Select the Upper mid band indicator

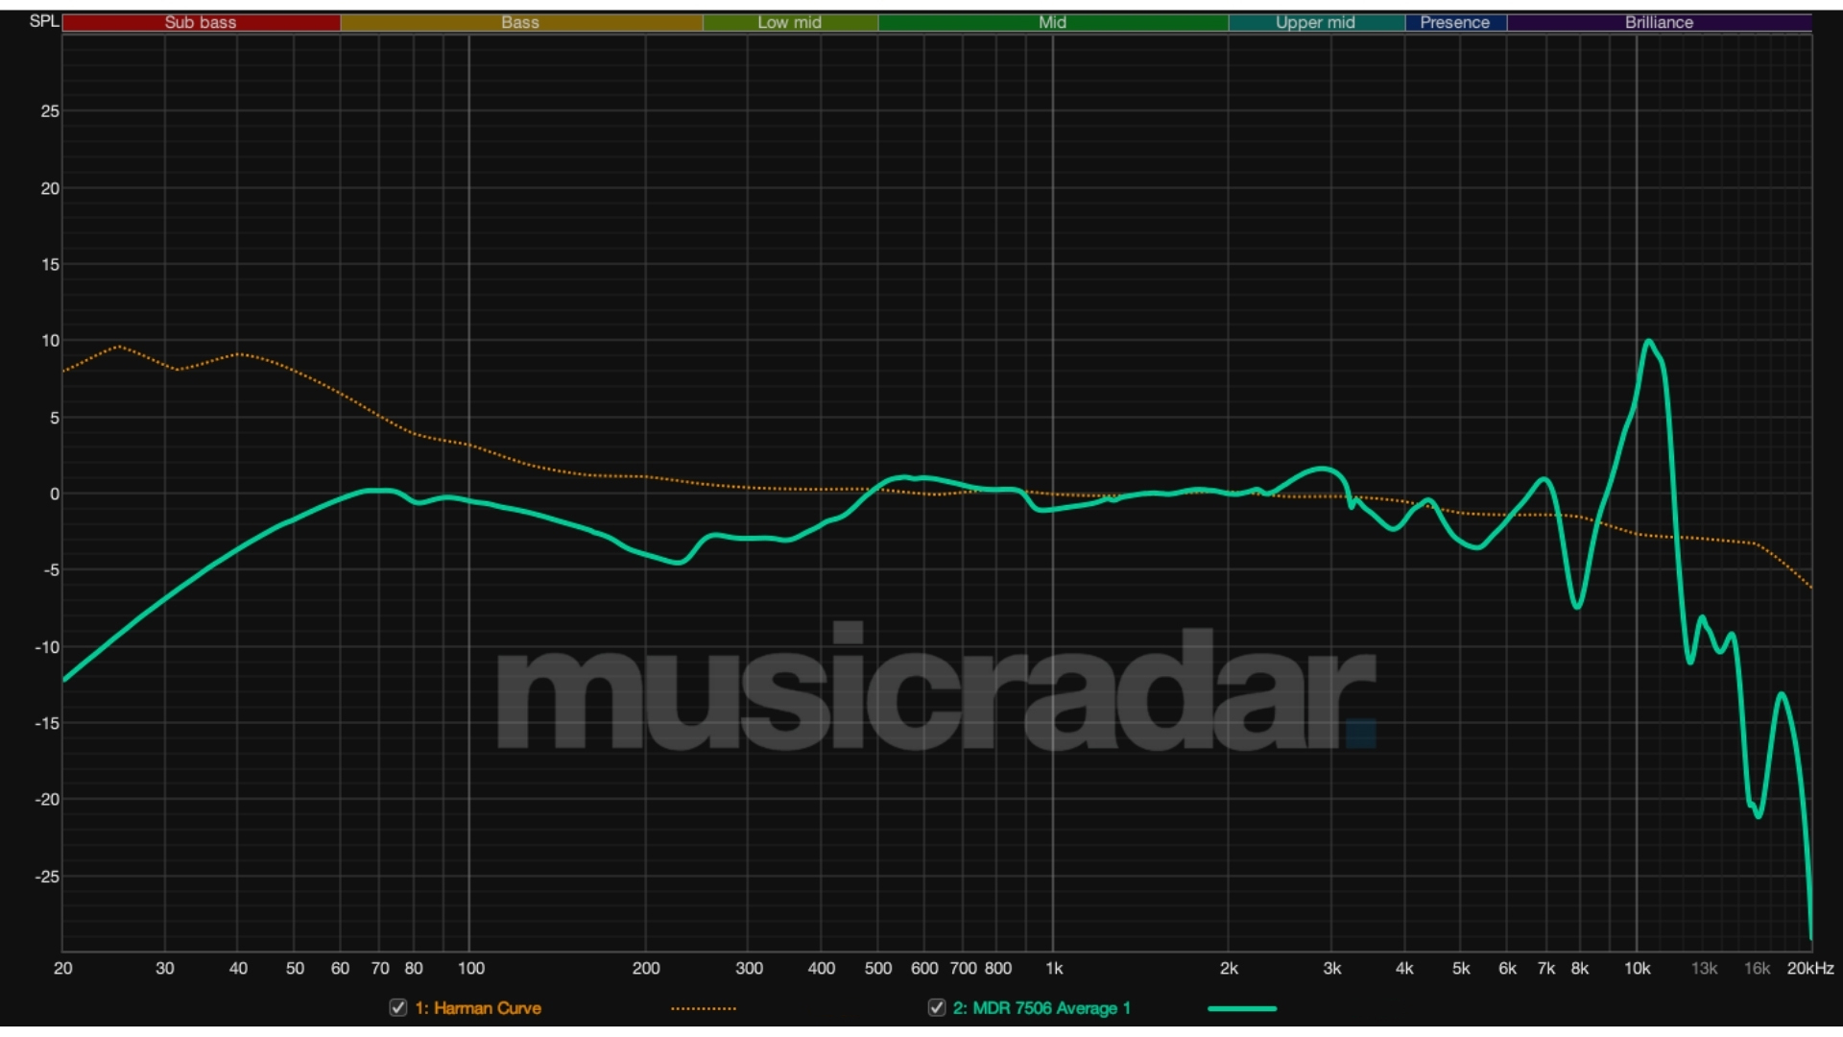point(1315,21)
